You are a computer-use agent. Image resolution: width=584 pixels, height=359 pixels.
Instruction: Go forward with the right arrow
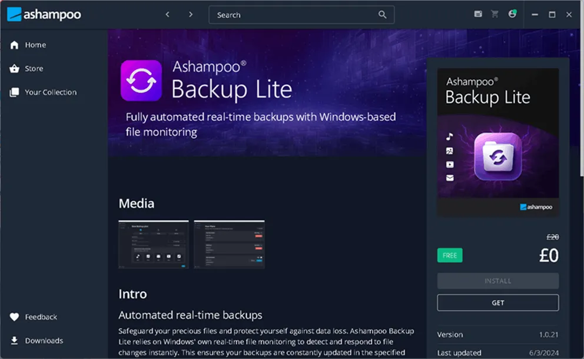(191, 15)
